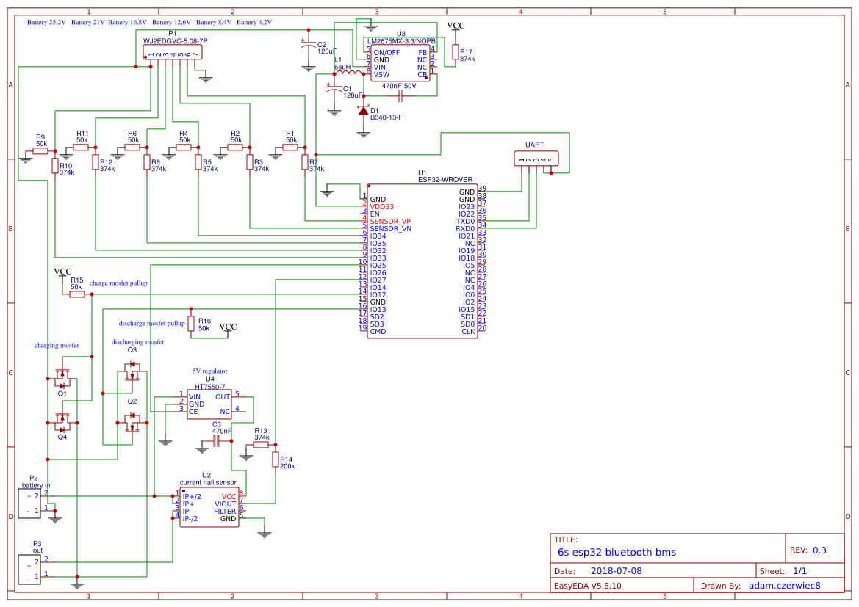Select the Q3 discharging mosfet symbol
859x607 pixels.
[x=132, y=373]
